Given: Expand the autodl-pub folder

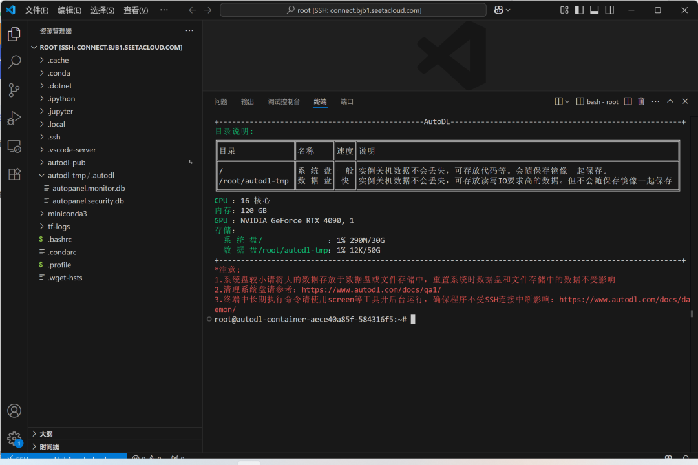Looking at the screenshot, I should tap(116, 162).
